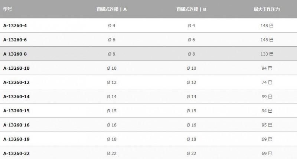This screenshot has width=297, height=159.
Task: Sort by 最大工作压力 column header
Action: [267, 9]
